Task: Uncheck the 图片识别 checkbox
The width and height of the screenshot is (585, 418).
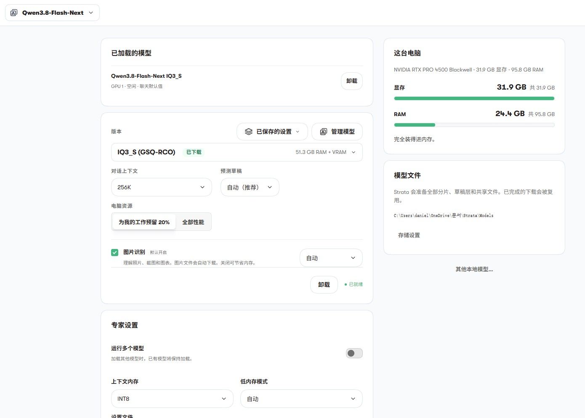Action: point(114,252)
